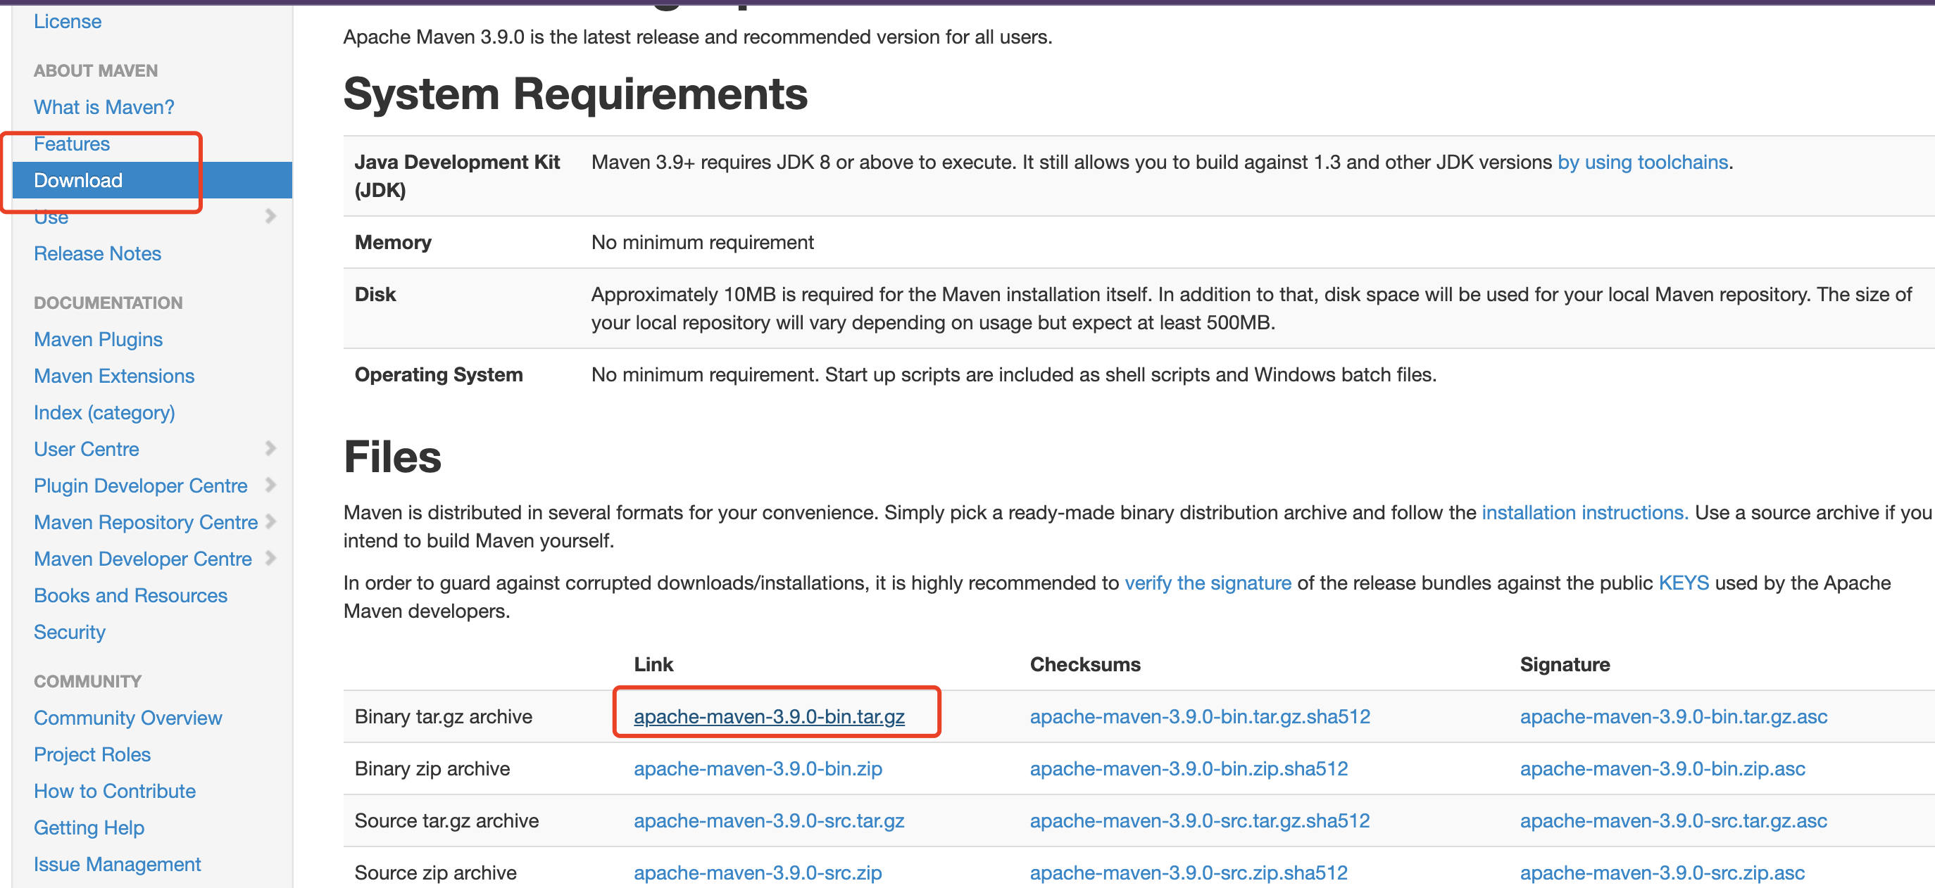Click the 'Source tar.gz archive' row label

coord(446,820)
